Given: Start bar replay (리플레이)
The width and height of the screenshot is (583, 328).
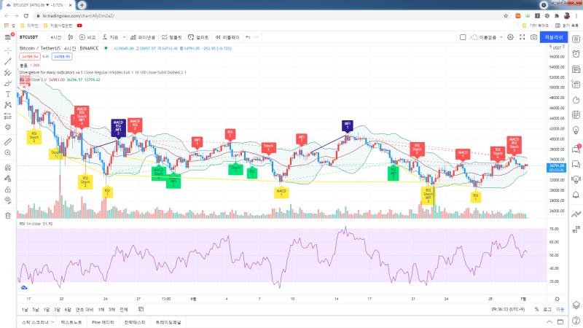Looking at the screenshot, I should tap(227, 37).
